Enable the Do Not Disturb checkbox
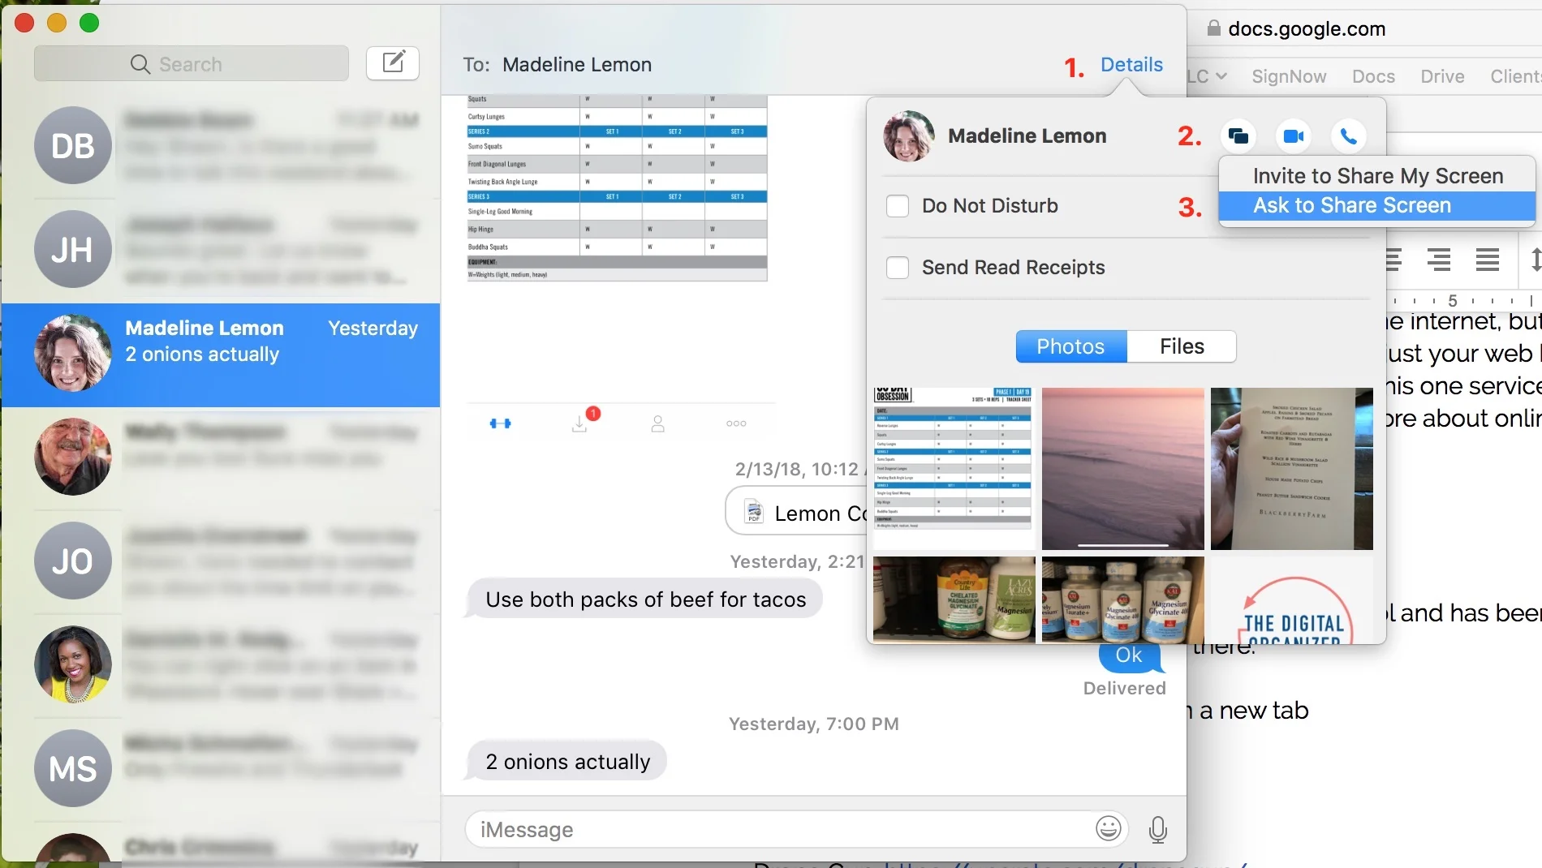The image size is (1542, 868). 897,206
